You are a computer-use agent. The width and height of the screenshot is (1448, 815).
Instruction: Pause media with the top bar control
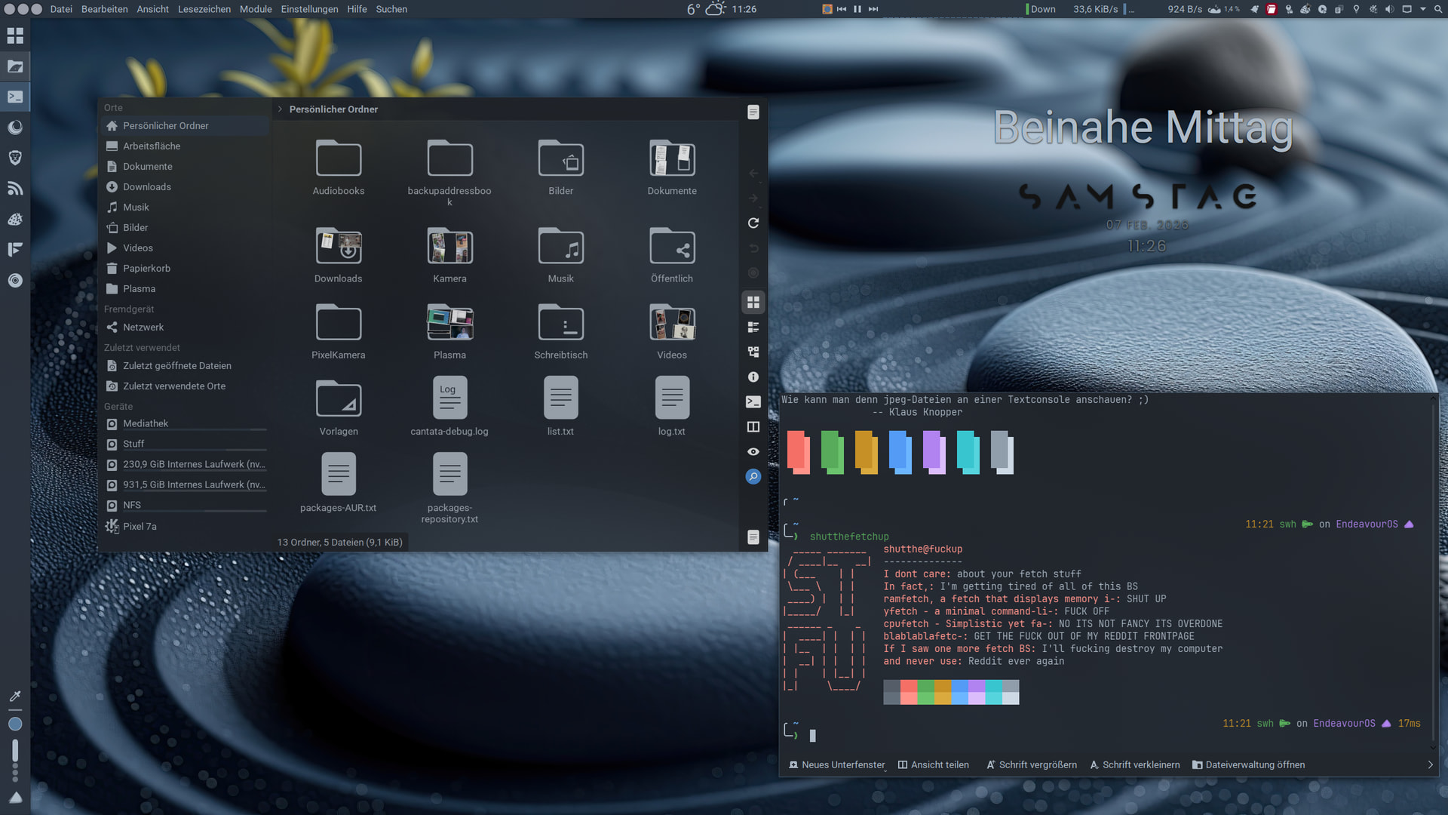(x=857, y=9)
